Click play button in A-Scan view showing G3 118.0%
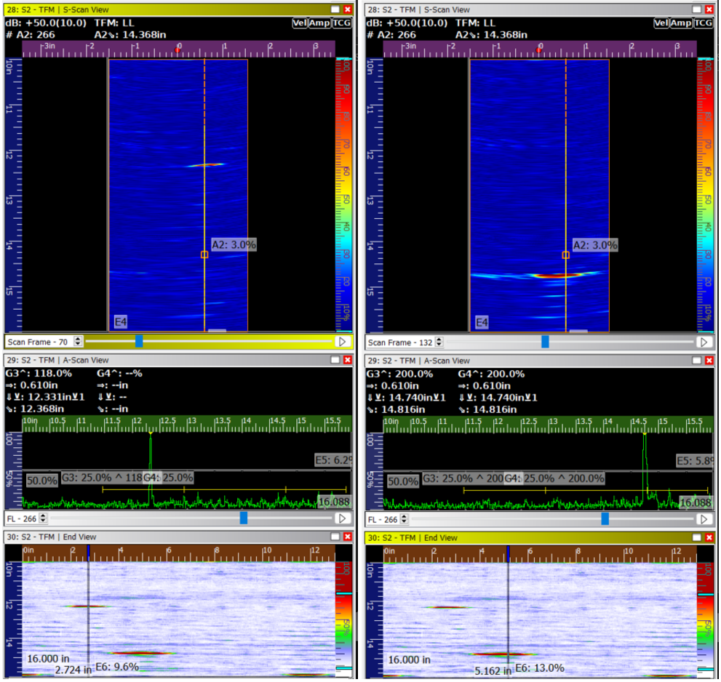The height and width of the screenshot is (682, 721). (342, 518)
